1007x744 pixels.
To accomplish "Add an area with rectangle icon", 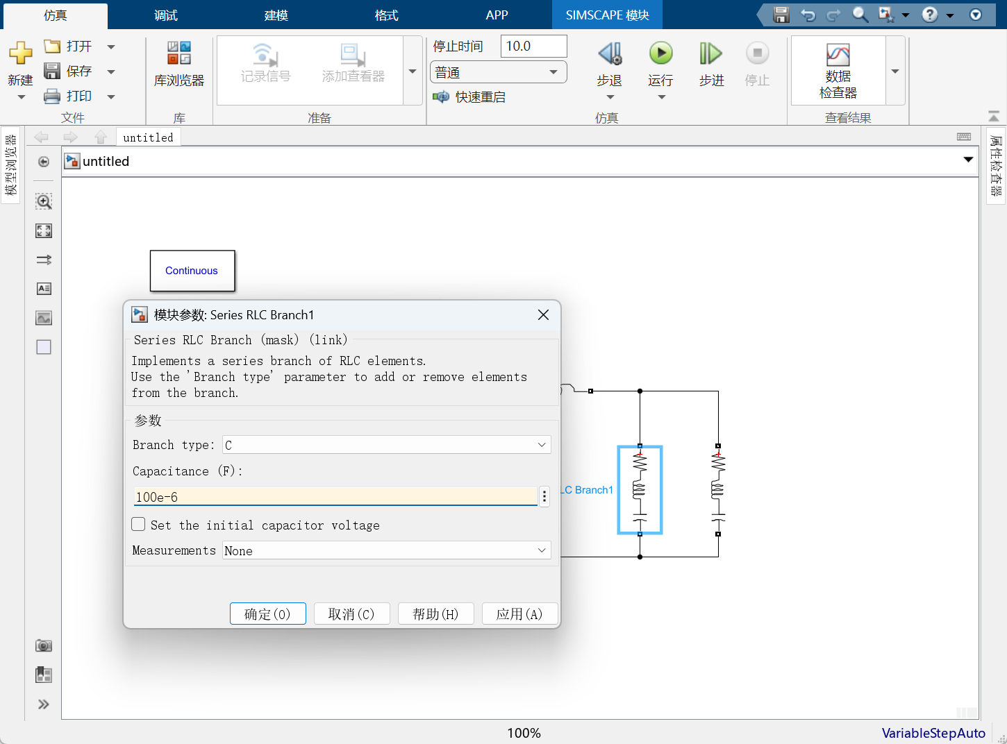I will click(x=44, y=347).
